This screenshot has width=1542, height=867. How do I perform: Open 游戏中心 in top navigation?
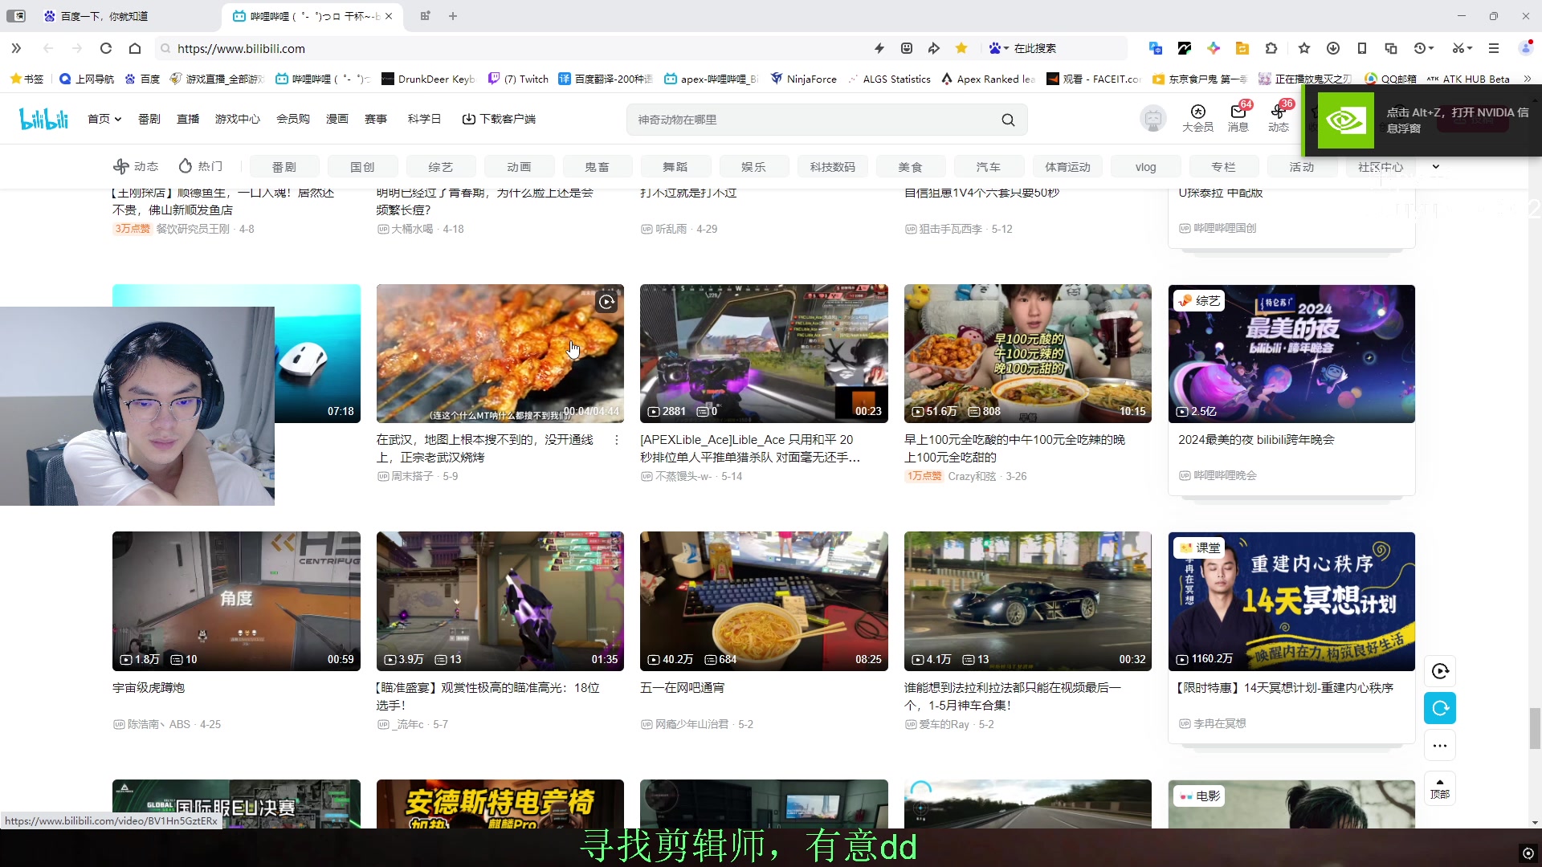click(238, 119)
